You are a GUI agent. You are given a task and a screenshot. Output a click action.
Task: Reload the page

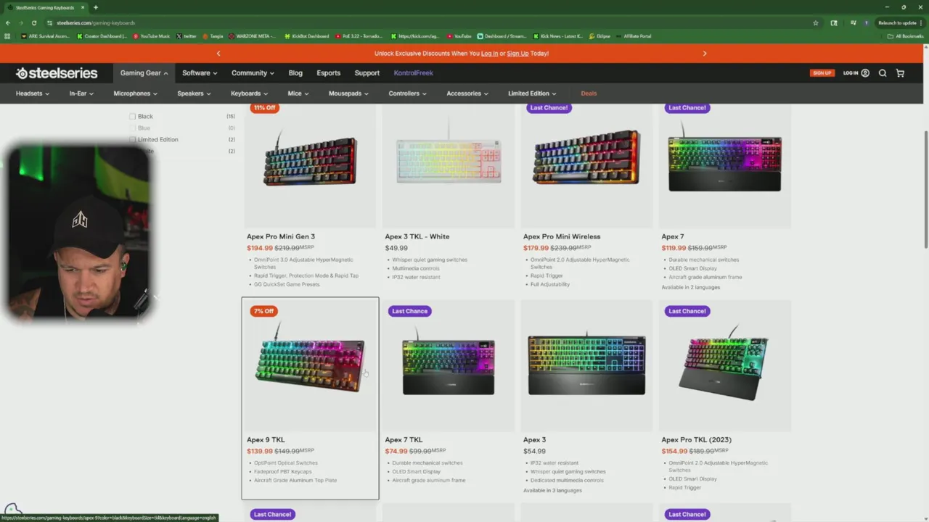click(33, 22)
